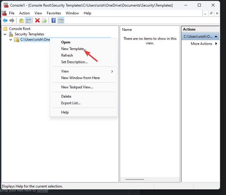Collapse the Security Templates tree node
This screenshot has width=226, height=195.
pyautogui.click(x=5, y=34)
